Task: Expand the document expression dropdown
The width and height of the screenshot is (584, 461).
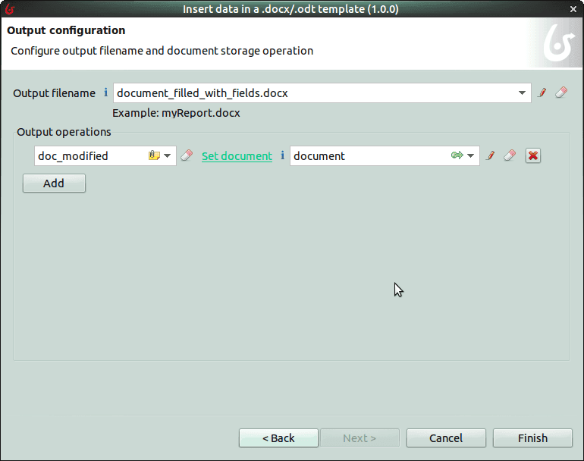Action: [x=470, y=155]
